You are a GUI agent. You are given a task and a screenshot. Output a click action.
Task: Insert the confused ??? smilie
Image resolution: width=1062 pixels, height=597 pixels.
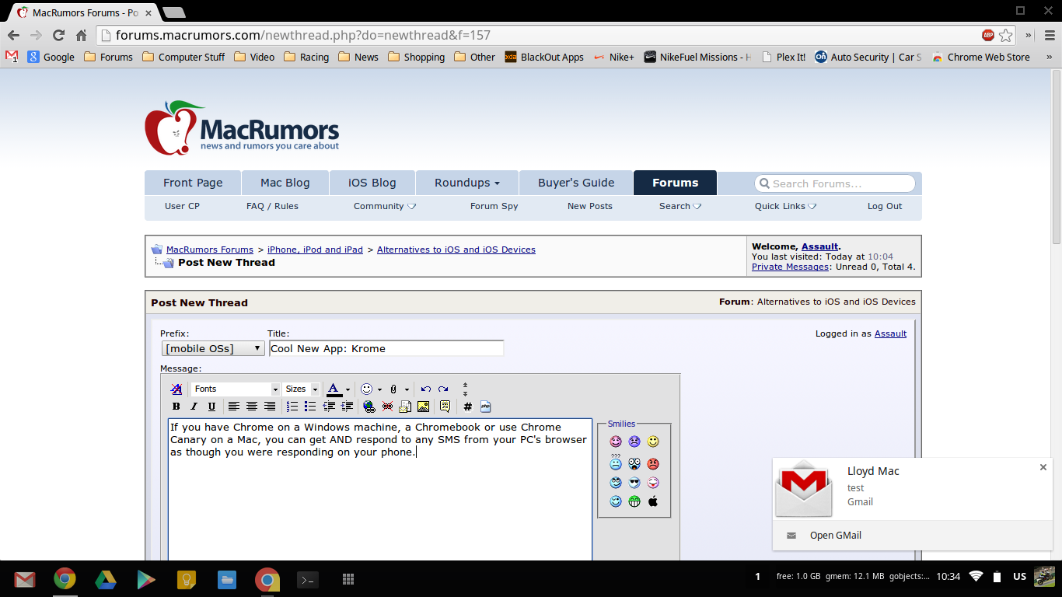[x=616, y=463]
